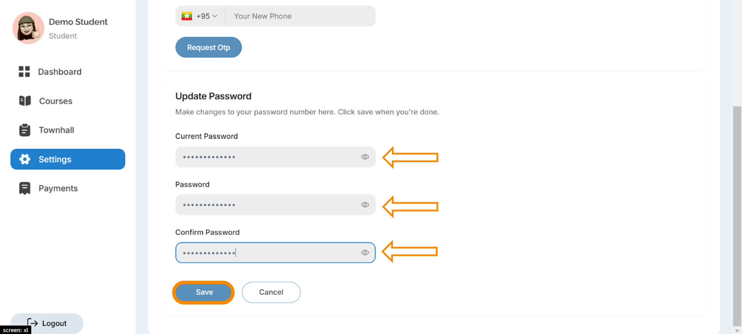Click the Request Otp button
This screenshot has width=742, height=334.
tap(209, 48)
